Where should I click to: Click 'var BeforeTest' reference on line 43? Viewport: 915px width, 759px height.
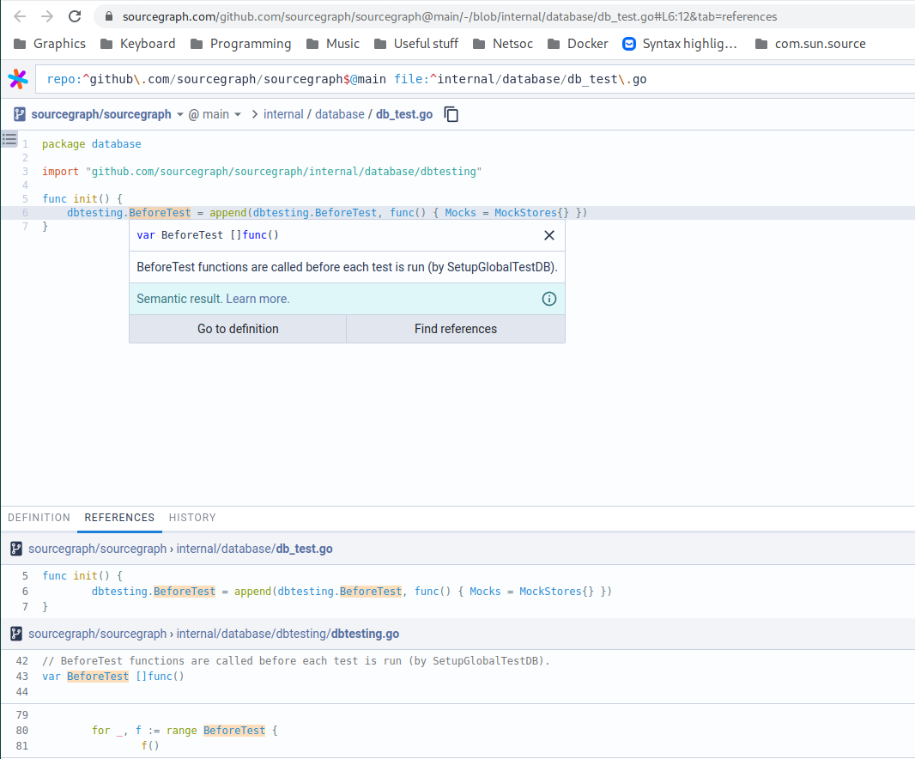coord(98,676)
